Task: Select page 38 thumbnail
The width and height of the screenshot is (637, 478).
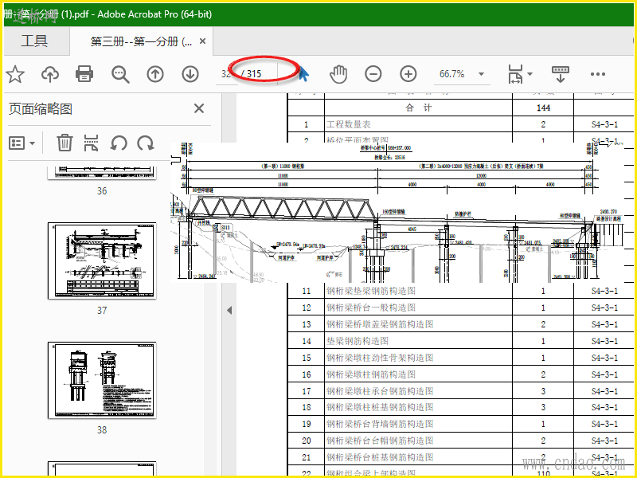Action: tap(102, 380)
